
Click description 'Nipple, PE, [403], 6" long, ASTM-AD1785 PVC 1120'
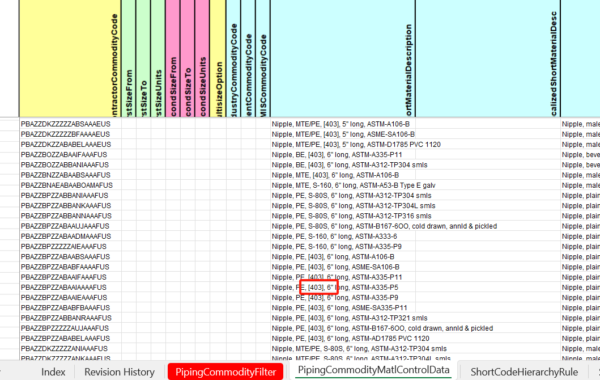[351, 339]
